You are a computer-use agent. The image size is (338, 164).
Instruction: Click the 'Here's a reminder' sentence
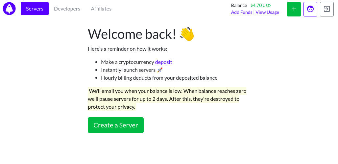[128, 49]
